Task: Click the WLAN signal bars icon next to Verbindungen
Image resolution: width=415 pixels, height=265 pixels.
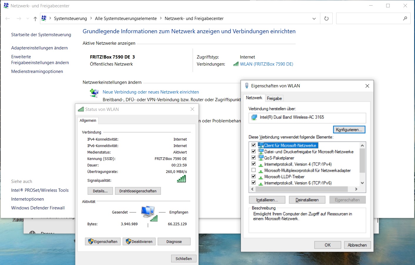Action: pos(236,64)
